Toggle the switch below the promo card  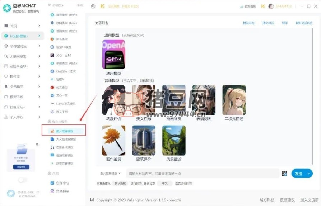pos(23,180)
